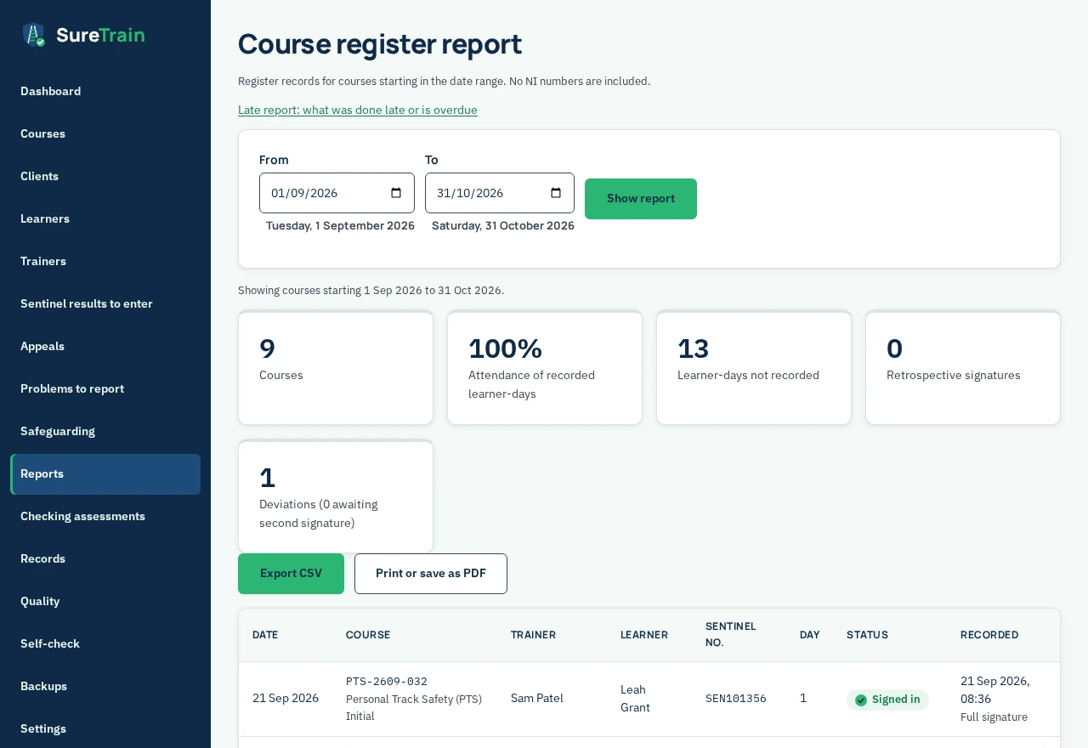Open the Quality page
The height and width of the screenshot is (748, 1088).
click(x=105, y=602)
